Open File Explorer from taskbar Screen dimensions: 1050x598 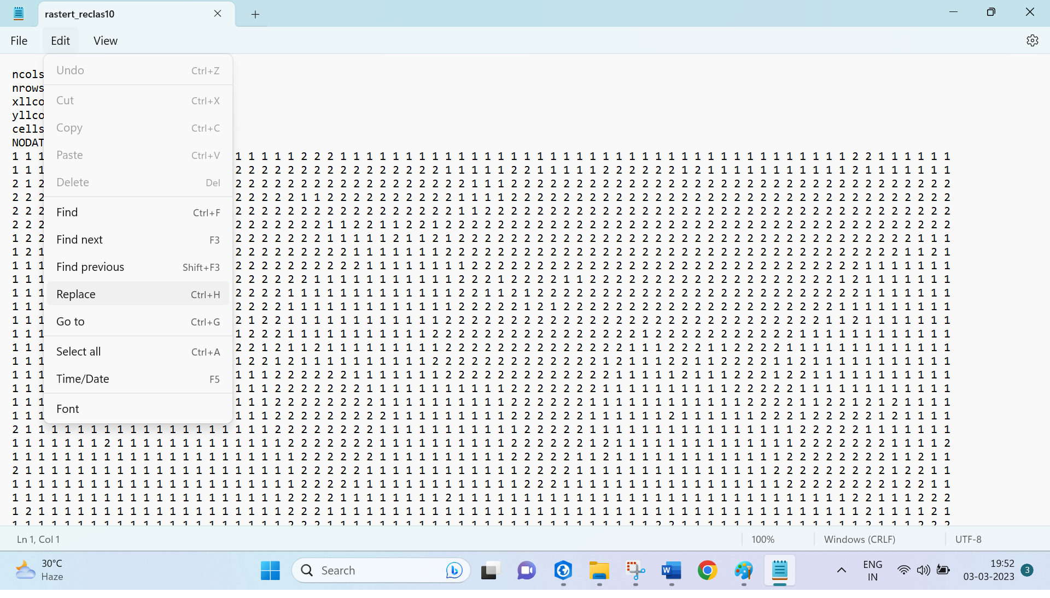599,571
